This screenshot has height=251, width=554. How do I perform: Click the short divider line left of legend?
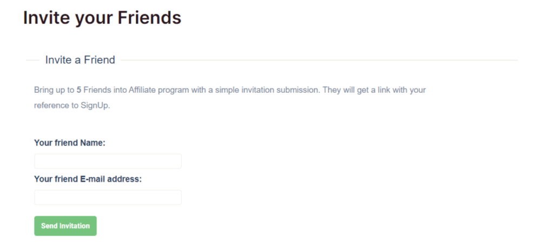[32, 60]
